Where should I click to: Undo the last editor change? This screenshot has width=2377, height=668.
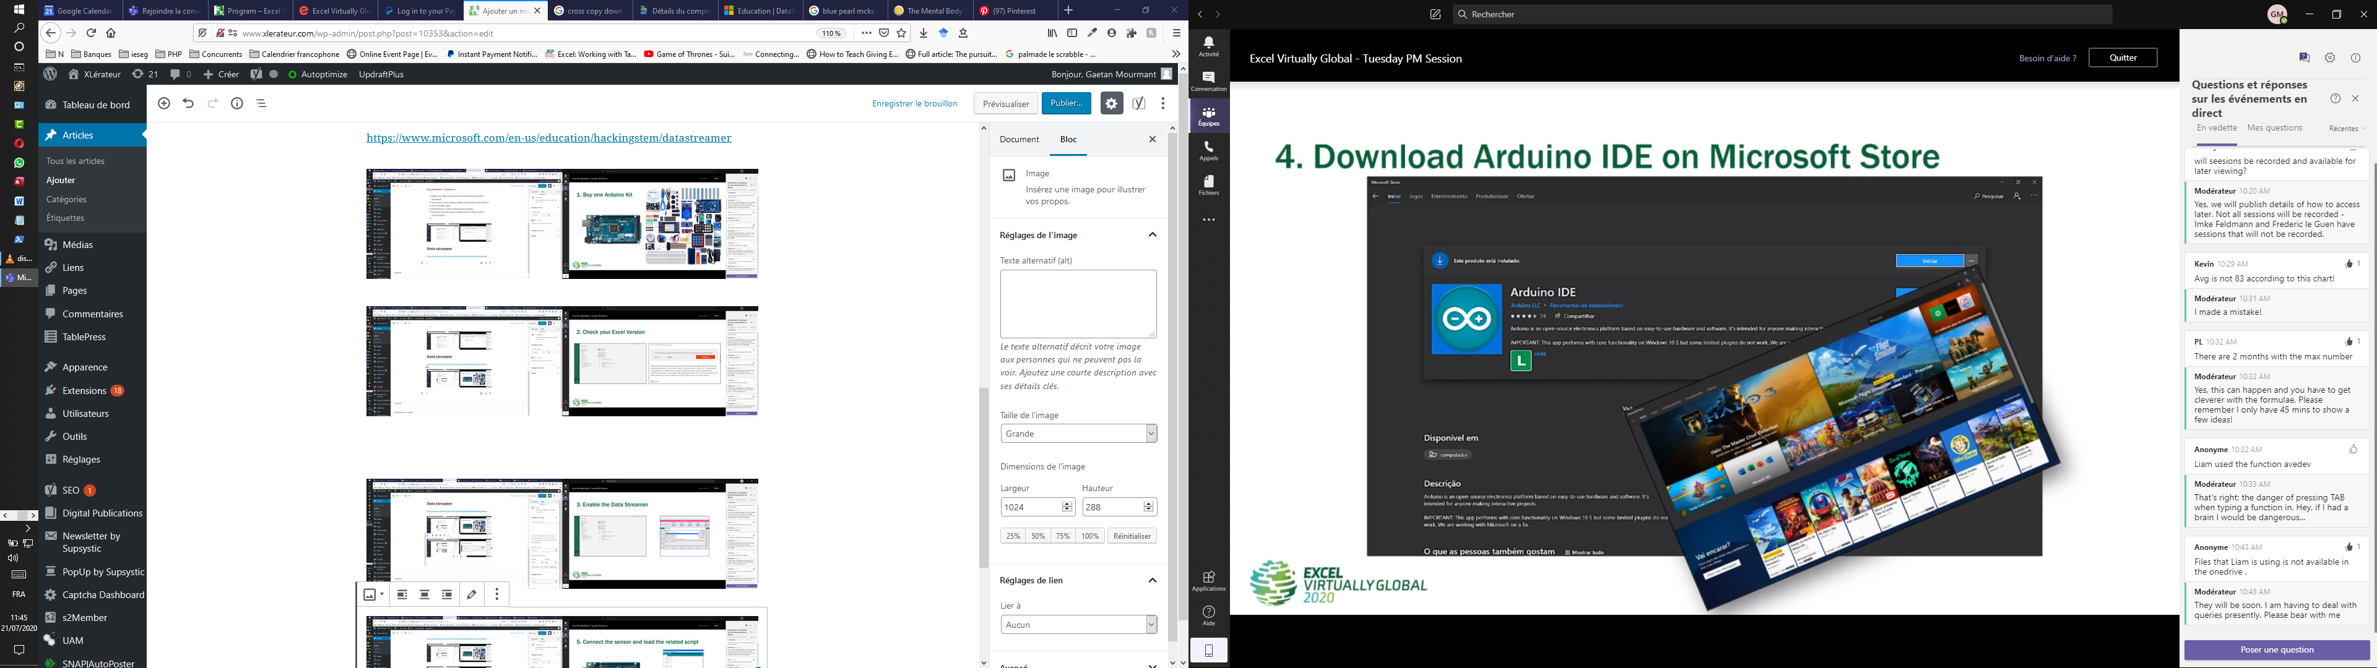(x=188, y=103)
